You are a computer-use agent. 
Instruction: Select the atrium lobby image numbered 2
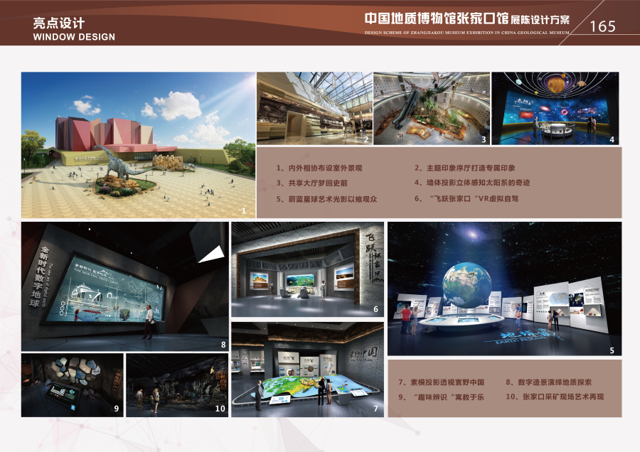pos(313,108)
